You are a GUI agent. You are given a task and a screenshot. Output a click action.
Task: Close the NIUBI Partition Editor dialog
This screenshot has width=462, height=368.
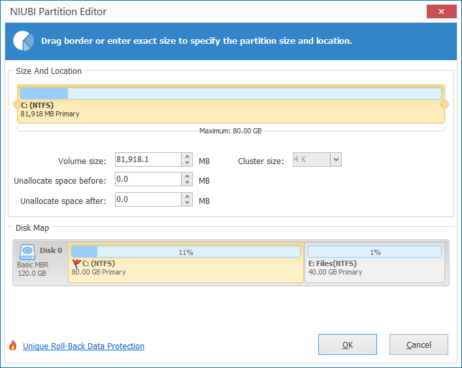click(x=441, y=12)
